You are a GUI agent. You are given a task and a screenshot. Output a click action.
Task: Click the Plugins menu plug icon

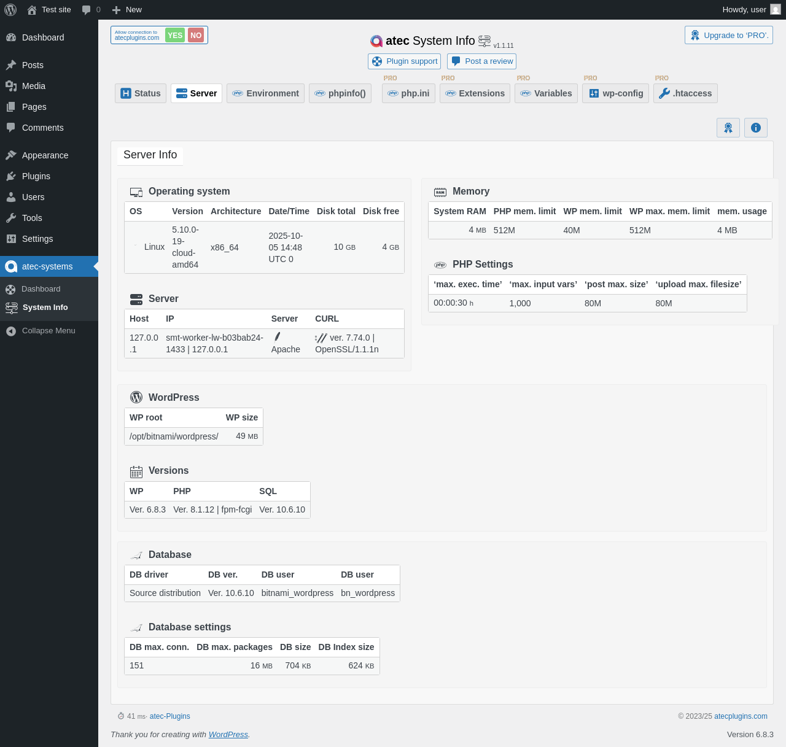(11, 176)
